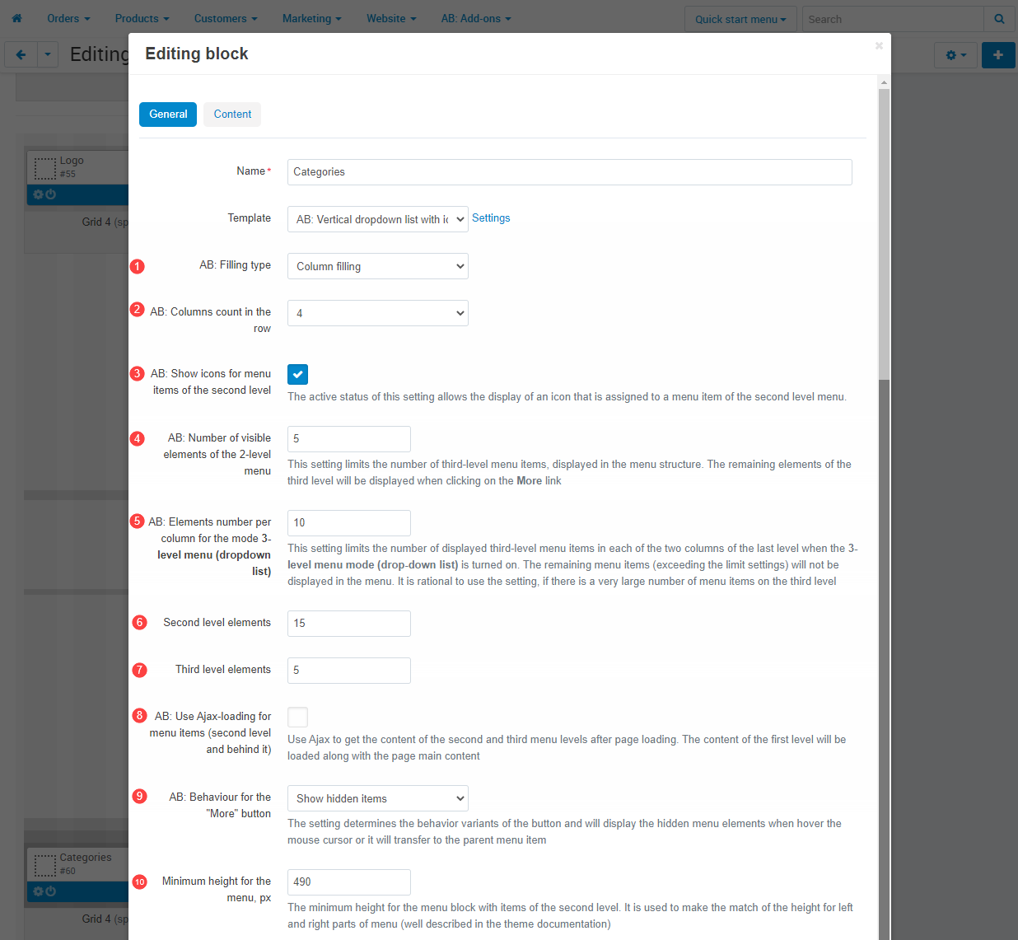Click the top Search input box
The image size is (1018, 940).
pos(893,19)
